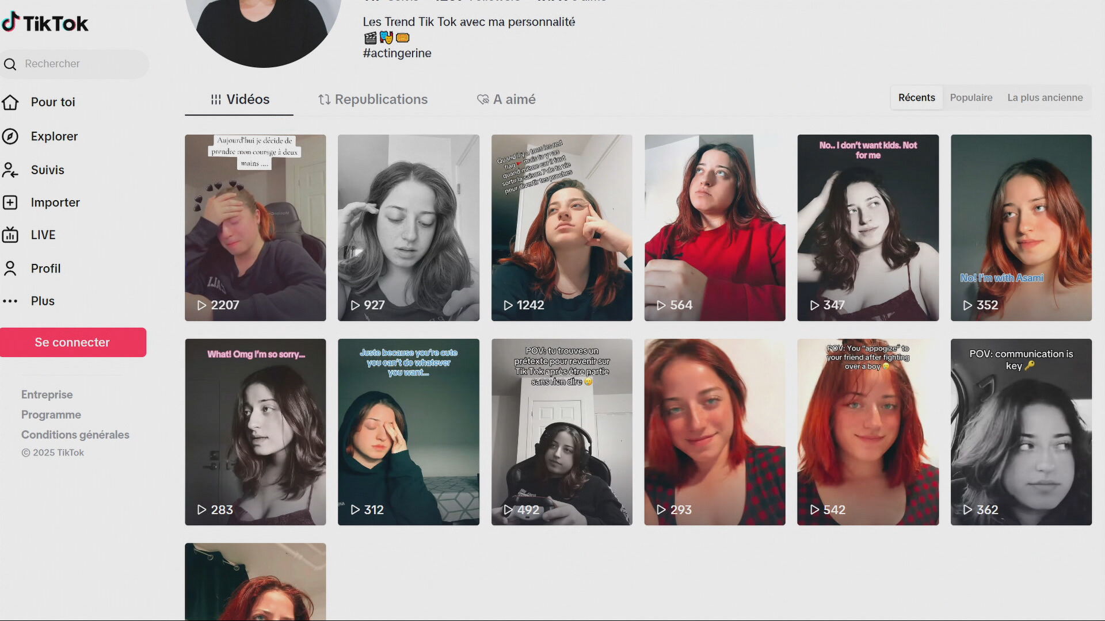Click the play icon beside 927
The width and height of the screenshot is (1105, 621).
point(355,305)
